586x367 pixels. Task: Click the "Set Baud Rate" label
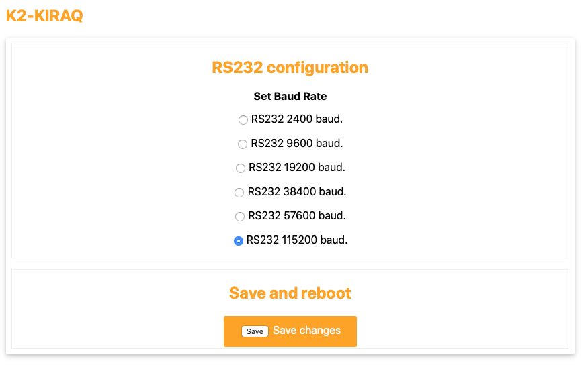[x=290, y=97]
